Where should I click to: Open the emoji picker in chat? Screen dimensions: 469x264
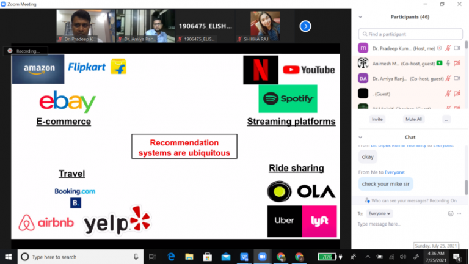point(451,213)
